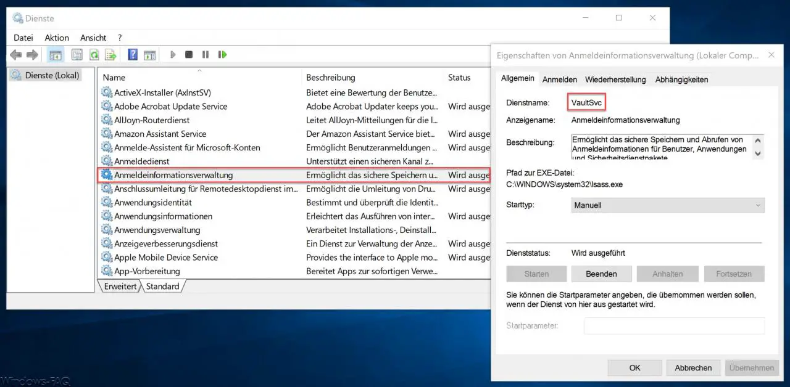
Task: Switch to the Allgemein tab
Action: tap(517, 78)
